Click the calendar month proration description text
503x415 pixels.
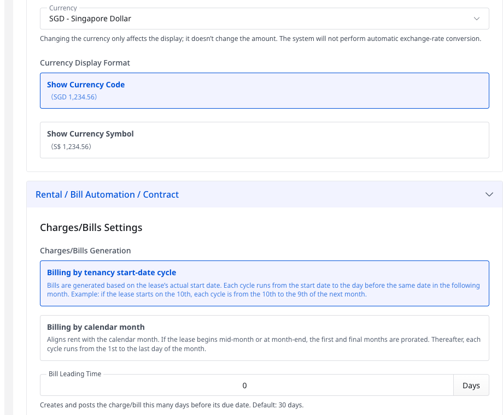click(264, 344)
